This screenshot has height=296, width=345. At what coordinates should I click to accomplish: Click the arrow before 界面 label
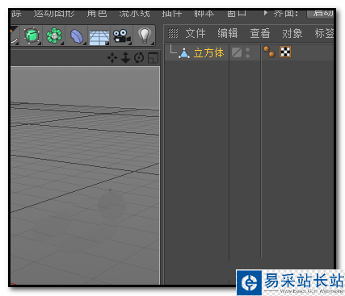[266, 13]
